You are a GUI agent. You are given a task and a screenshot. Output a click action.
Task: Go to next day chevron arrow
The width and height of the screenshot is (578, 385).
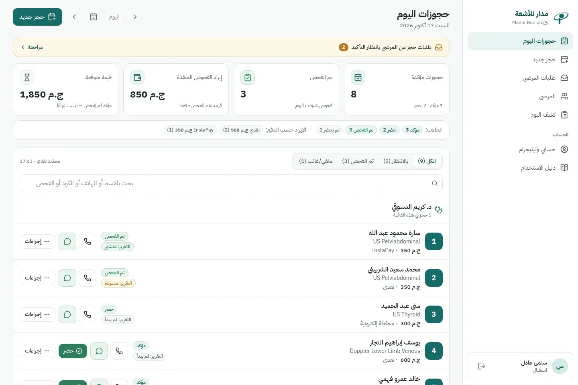tap(74, 17)
